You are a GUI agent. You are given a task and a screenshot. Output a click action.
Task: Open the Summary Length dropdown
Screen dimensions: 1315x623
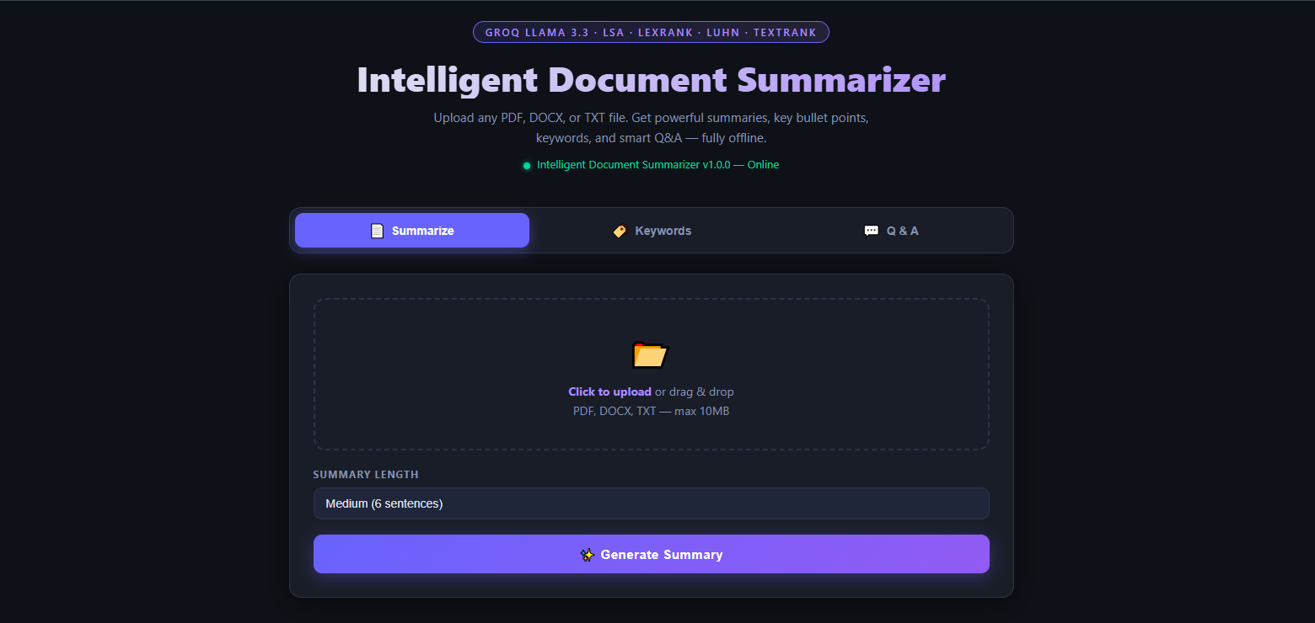pyautogui.click(x=651, y=503)
